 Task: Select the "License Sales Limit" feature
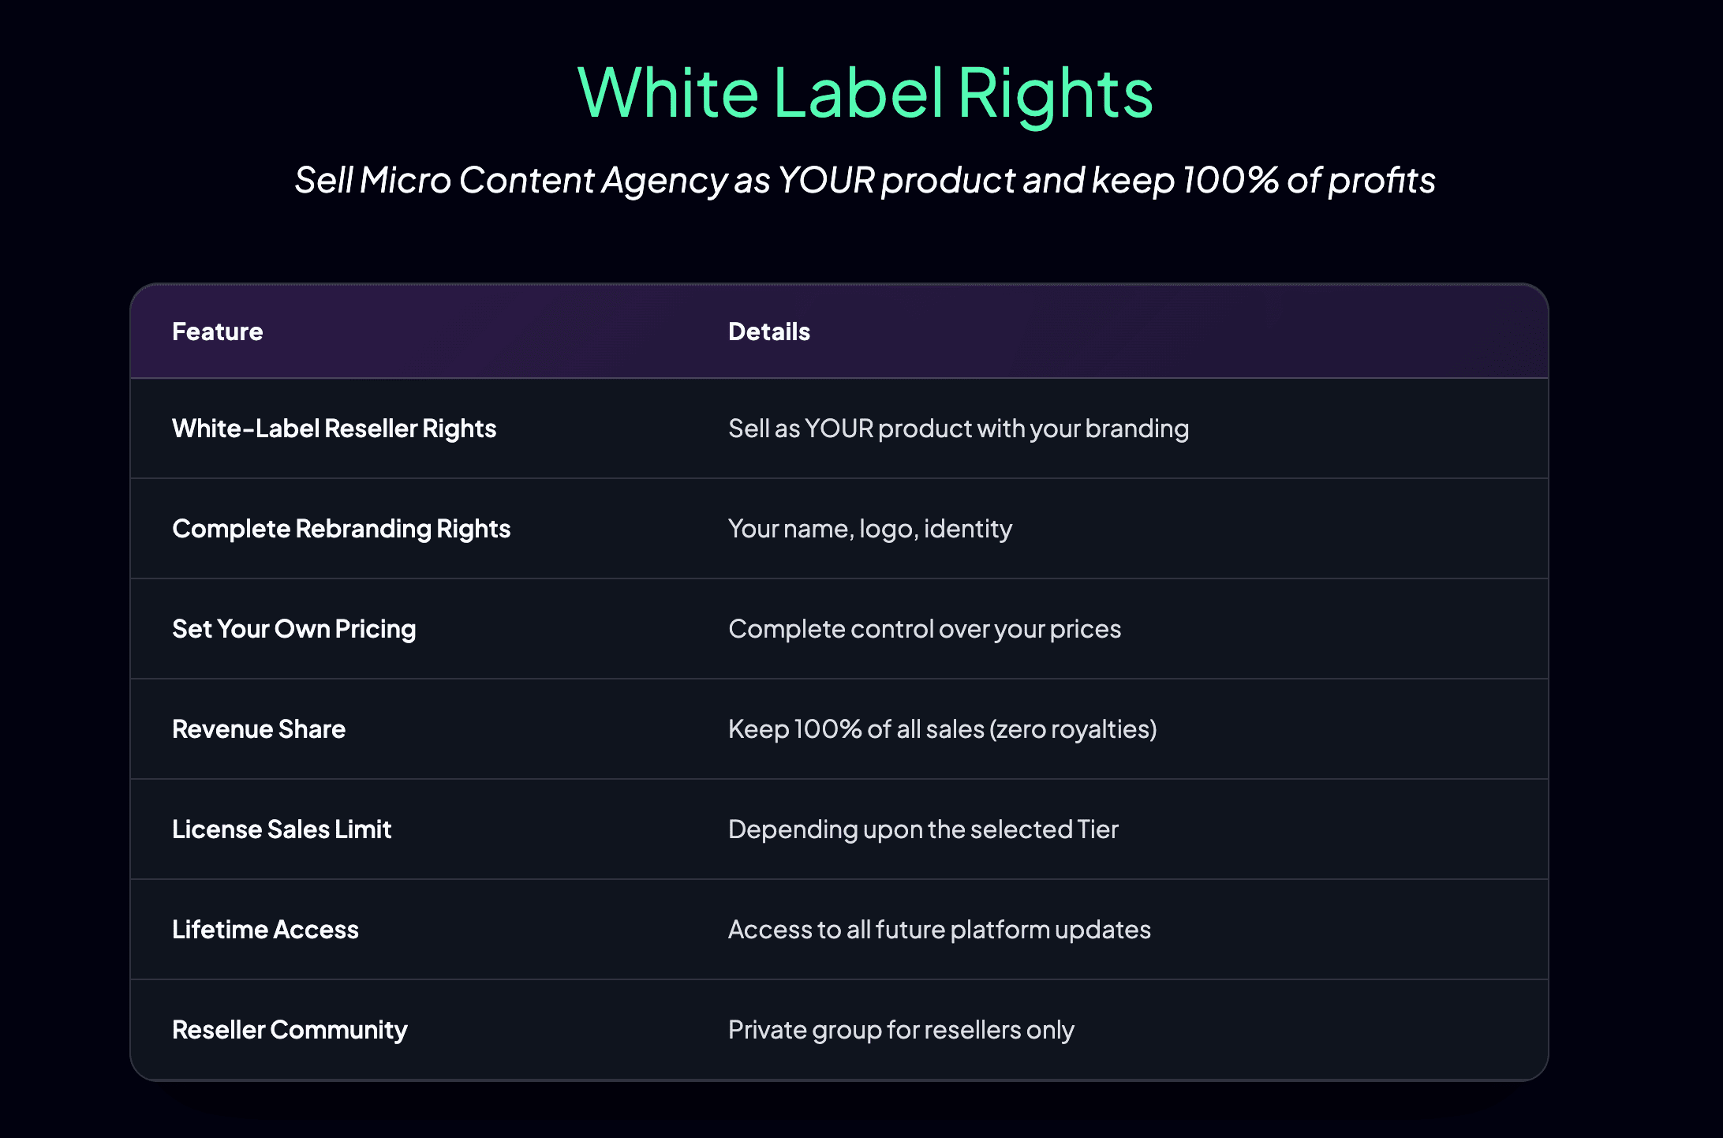pyautogui.click(x=282, y=829)
